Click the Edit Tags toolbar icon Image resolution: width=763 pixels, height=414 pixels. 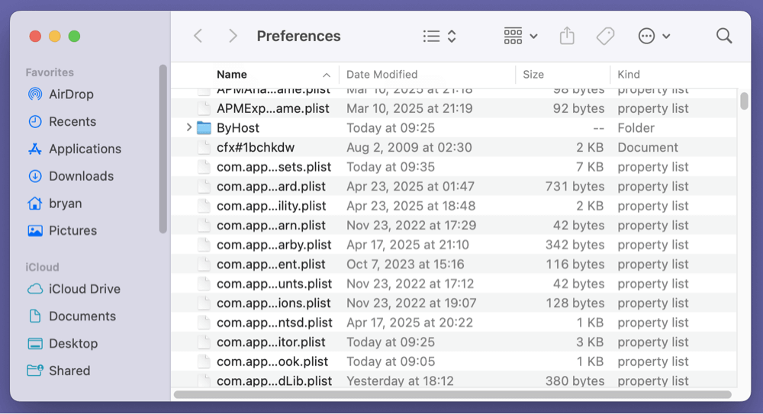(x=605, y=36)
